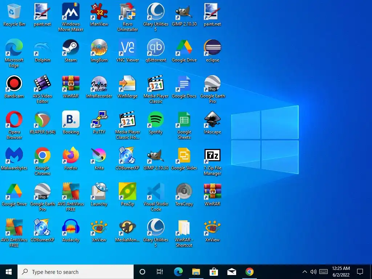The height and width of the screenshot is (279, 372).
Task: Open the Mail app on taskbar
Action: 231,272
